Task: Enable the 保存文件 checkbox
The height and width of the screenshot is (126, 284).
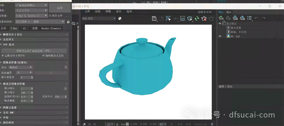Action: (50, 16)
